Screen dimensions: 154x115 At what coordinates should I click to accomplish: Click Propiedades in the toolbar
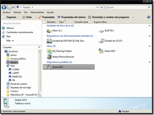(46, 17)
